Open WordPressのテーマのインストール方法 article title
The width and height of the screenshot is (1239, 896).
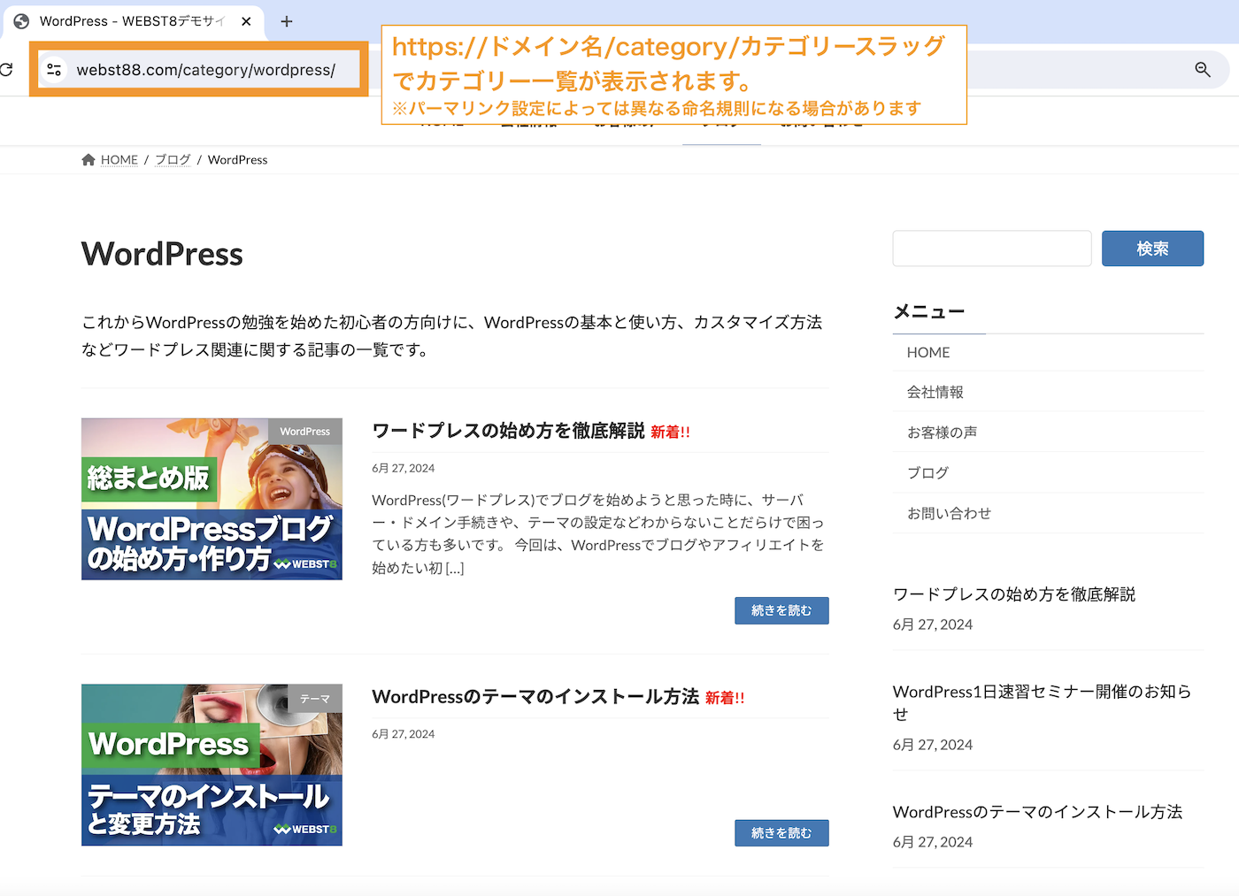(x=535, y=697)
